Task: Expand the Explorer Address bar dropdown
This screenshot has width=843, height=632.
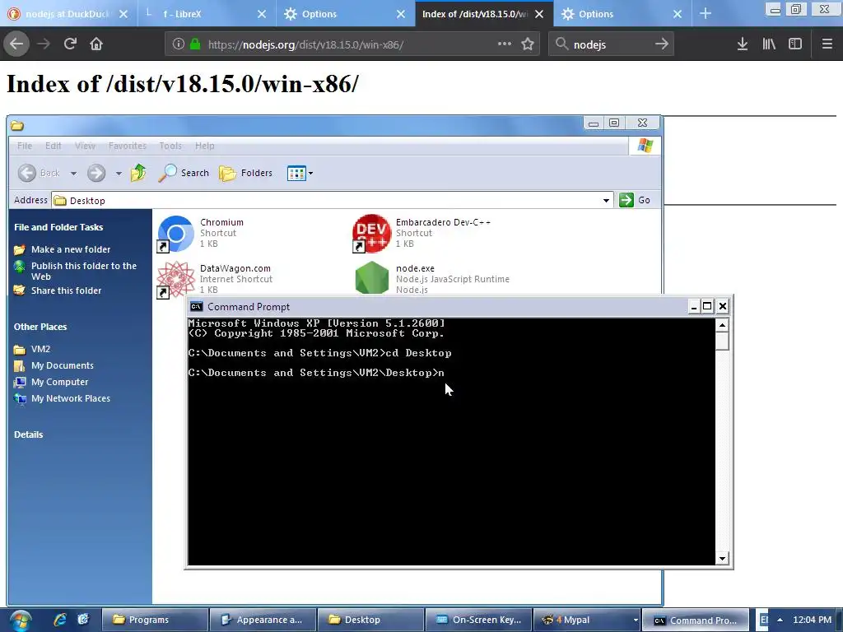Action: [x=606, y=201]
